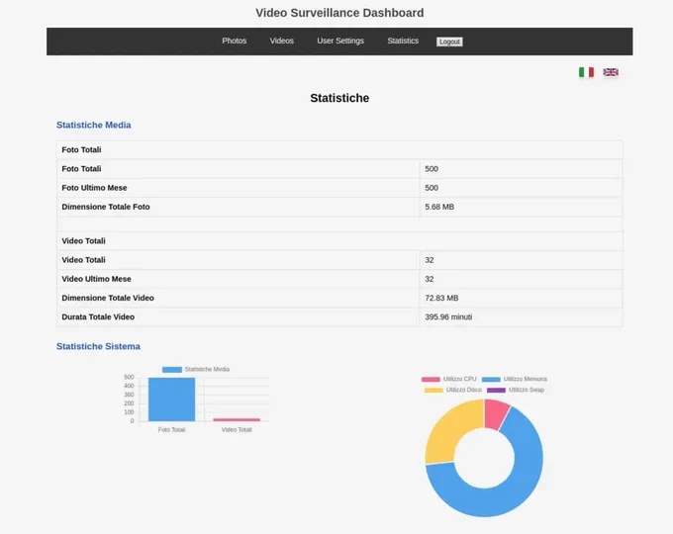Click the Statistiche page heading
Viewport: 673px width, 534px height.
(x=339, y=98)
